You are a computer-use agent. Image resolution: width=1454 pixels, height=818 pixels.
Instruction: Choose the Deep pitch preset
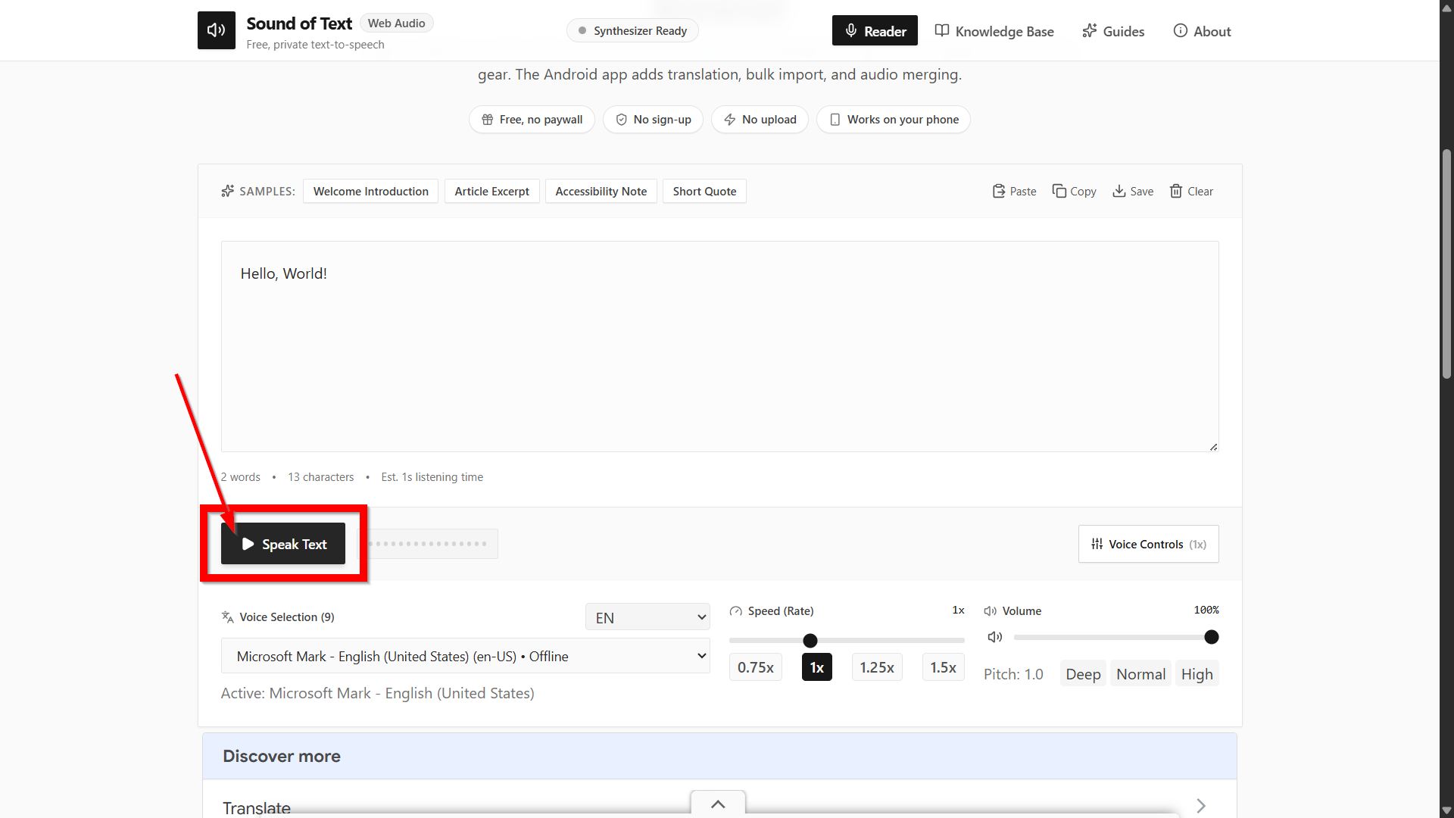(x=1083, y=674)
